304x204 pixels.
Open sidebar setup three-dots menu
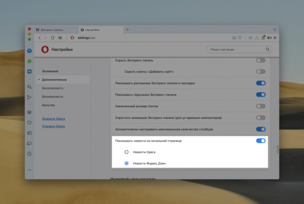29,170
